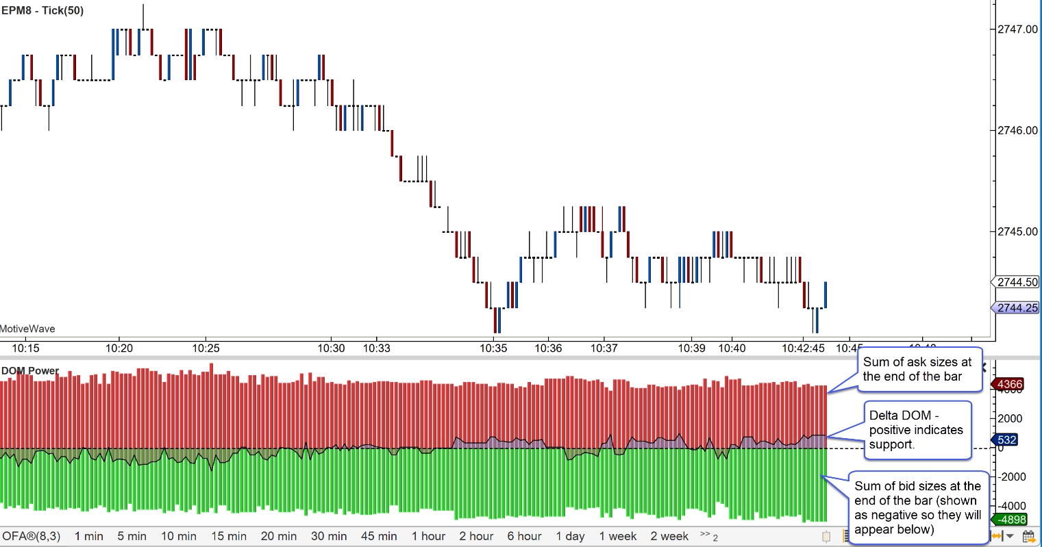The image size is (1042, 547).
Task: Select the 5 min timeframe
Action: pyautogui.click(x=132, y=536)
